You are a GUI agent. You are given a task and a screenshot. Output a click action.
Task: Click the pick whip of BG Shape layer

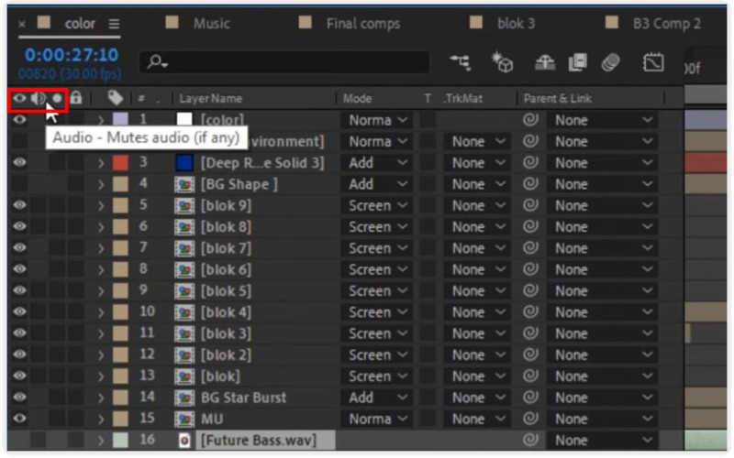pos(530,184)
